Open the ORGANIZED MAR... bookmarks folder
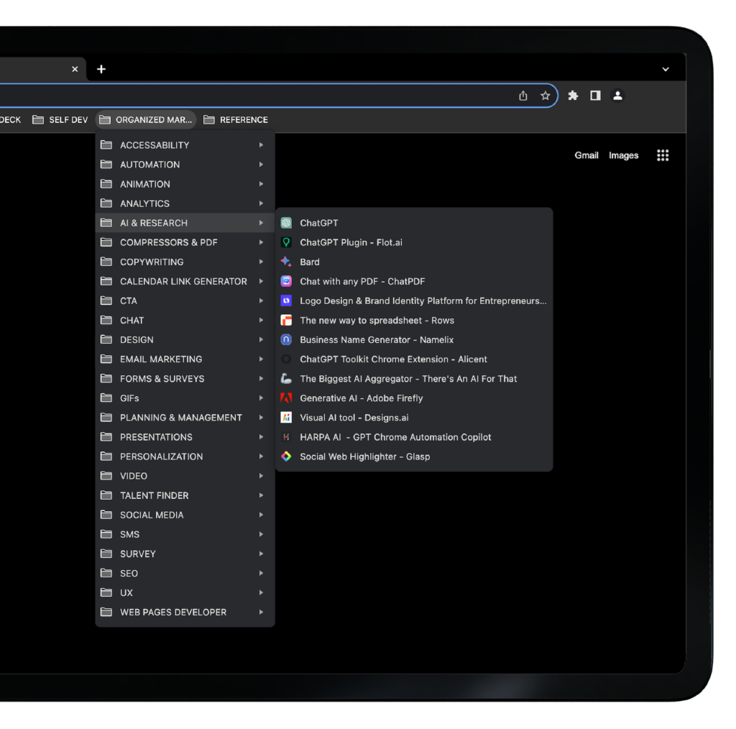Image resolution: width=736 pixels, height=729 pixels. [146, 120]
